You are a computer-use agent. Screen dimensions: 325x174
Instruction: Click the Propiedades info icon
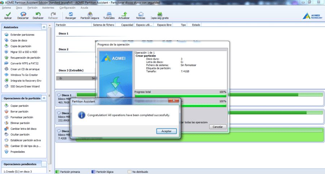(6, 152)
